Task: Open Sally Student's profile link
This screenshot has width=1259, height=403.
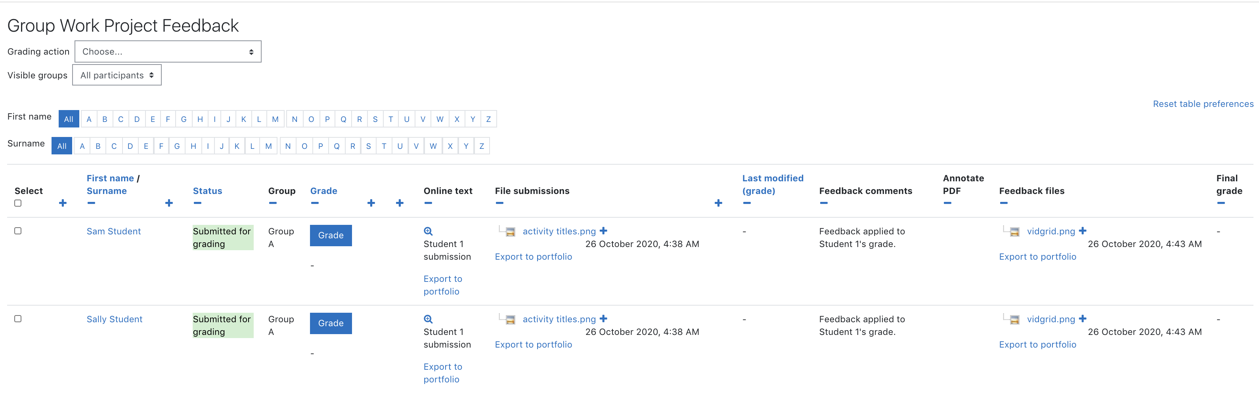Action: point(115,319)
